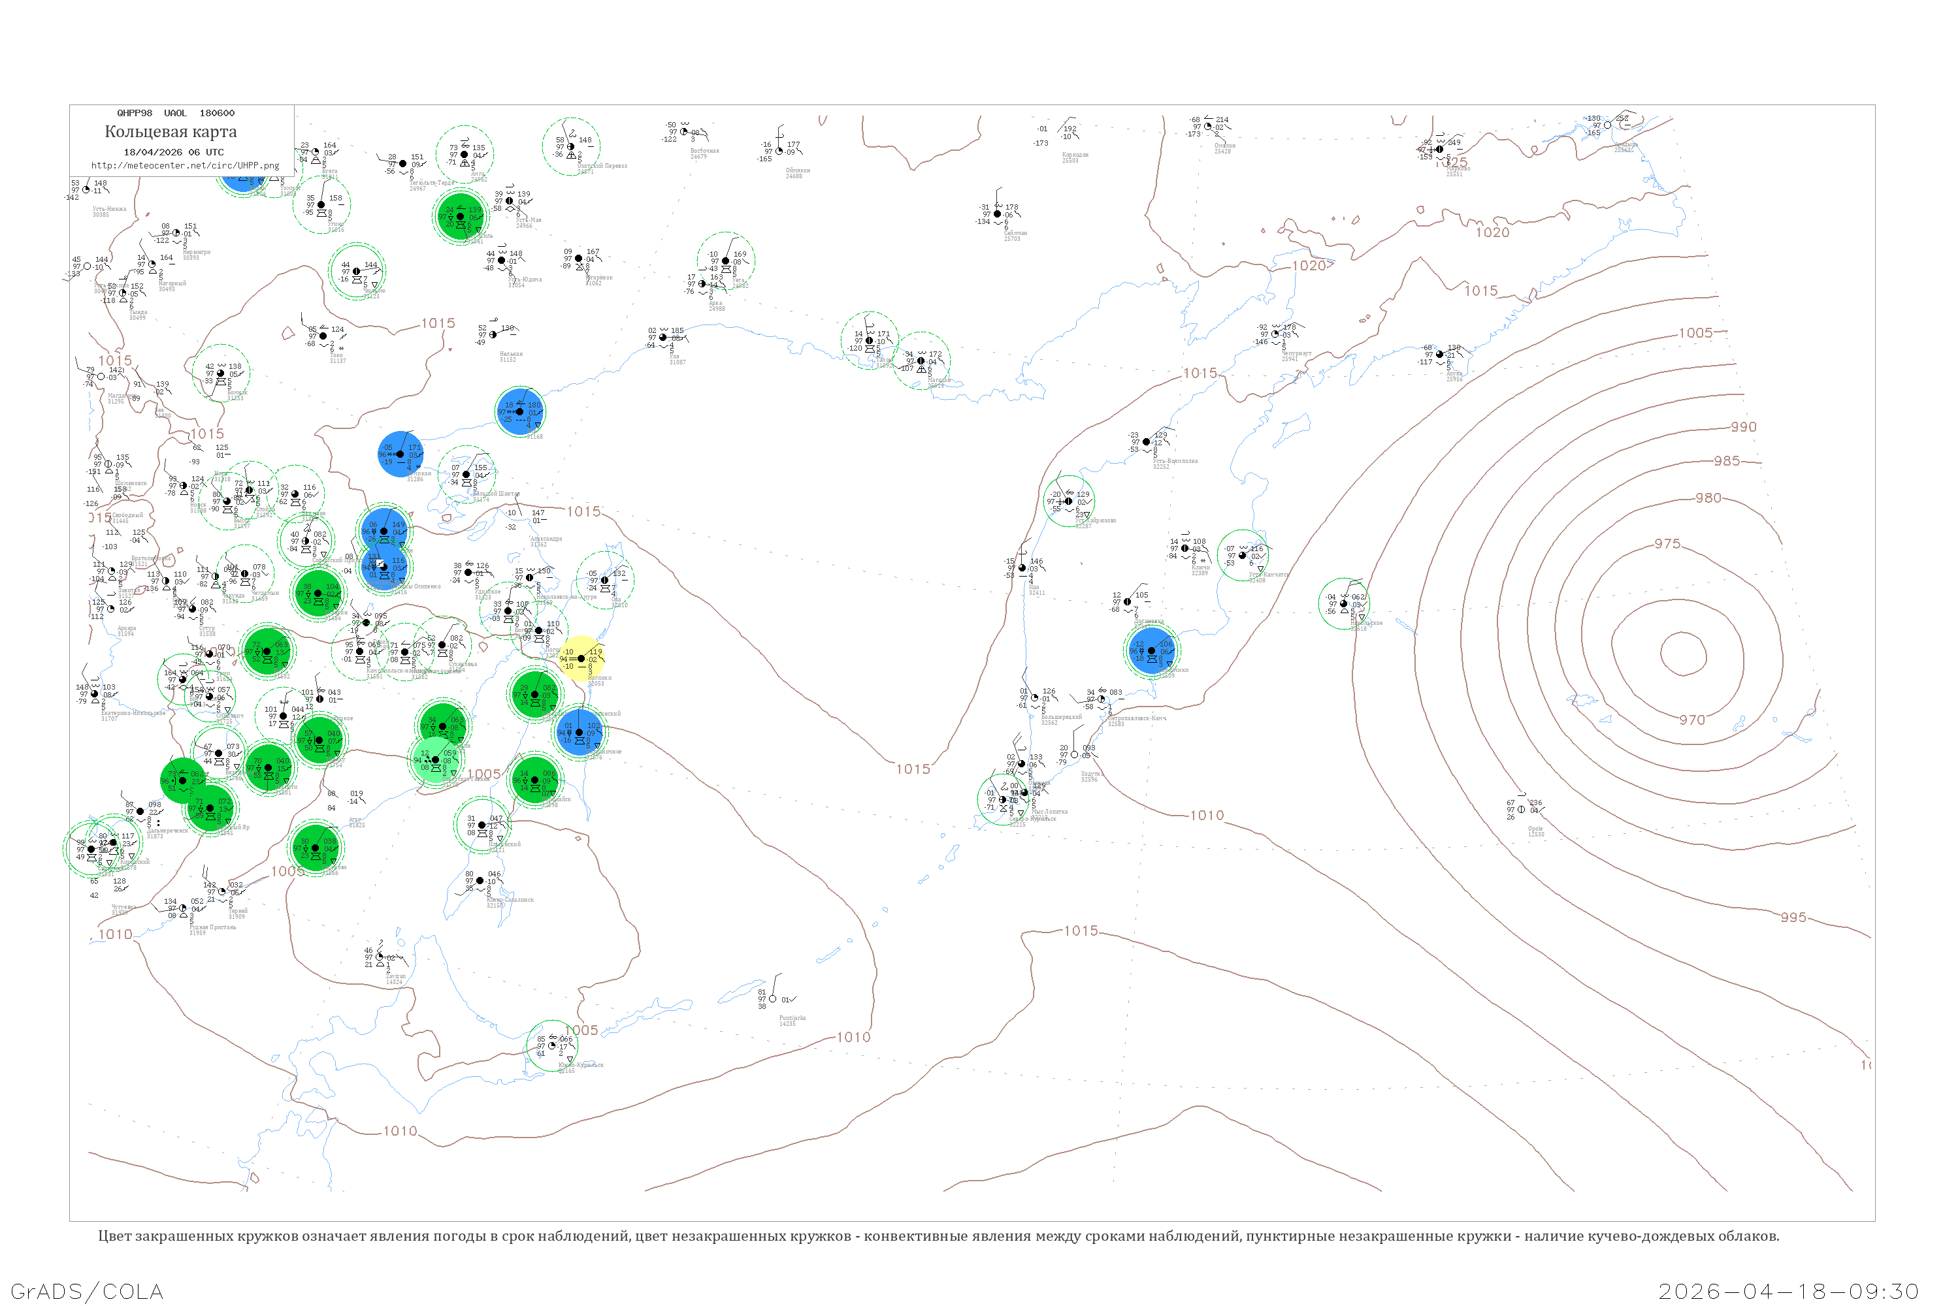Click the blue-filled Аян station circle
The image size is (1960, 1306).
pos(520,411)
